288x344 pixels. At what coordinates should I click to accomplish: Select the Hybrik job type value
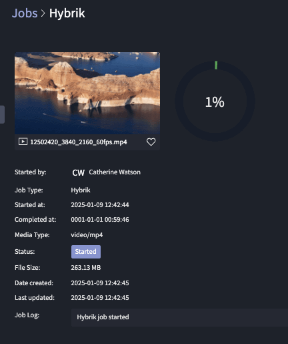[x=81, y=190]
